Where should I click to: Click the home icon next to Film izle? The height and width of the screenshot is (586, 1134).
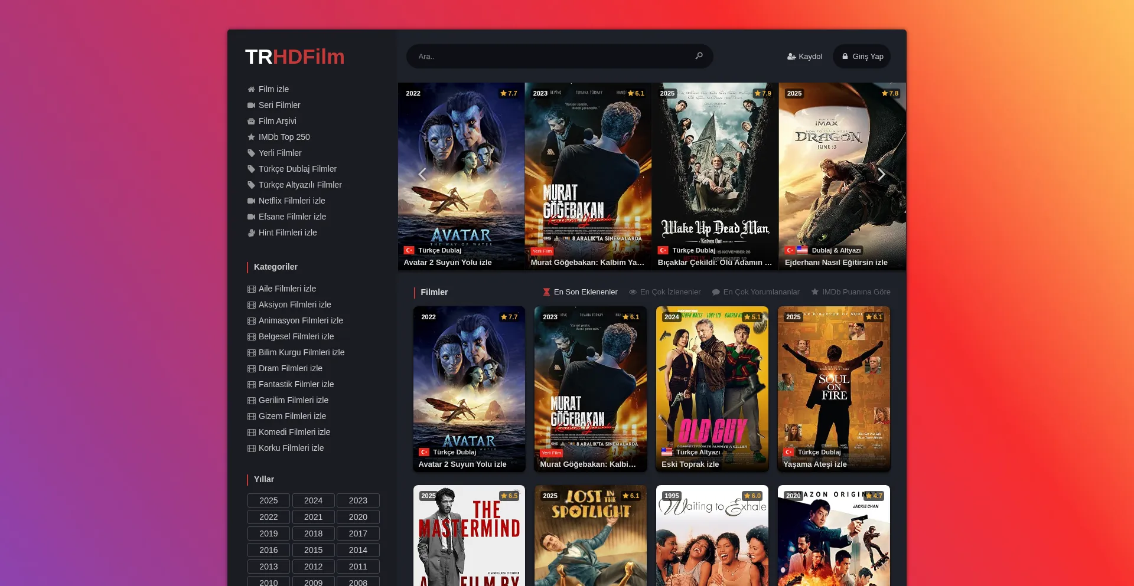pyautogui.click(x=250, y=89)
